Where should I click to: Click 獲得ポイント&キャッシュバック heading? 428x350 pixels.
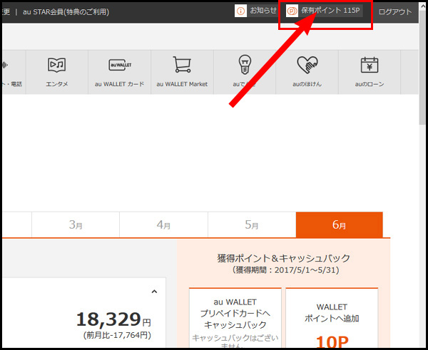click(284, 258)
